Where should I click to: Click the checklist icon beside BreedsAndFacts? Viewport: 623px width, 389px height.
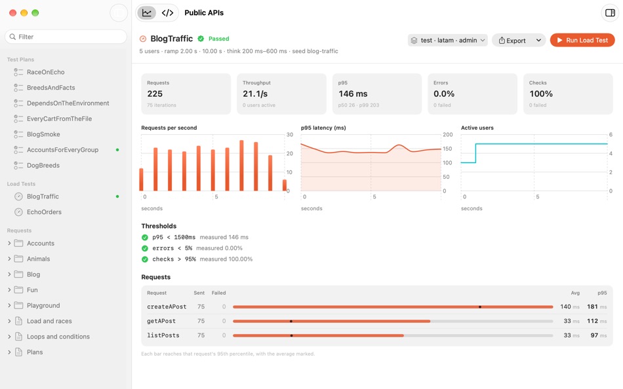pyautogui.click(x=18, y=87)
